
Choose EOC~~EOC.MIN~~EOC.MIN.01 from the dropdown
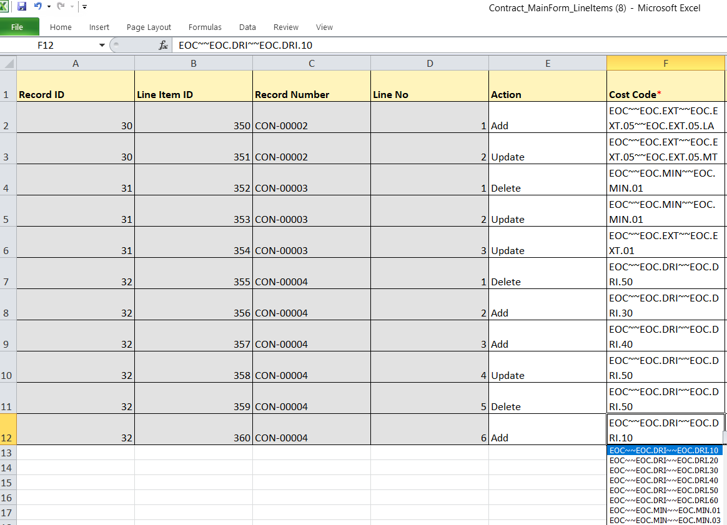pyautogui.click(x=662, y=510)
